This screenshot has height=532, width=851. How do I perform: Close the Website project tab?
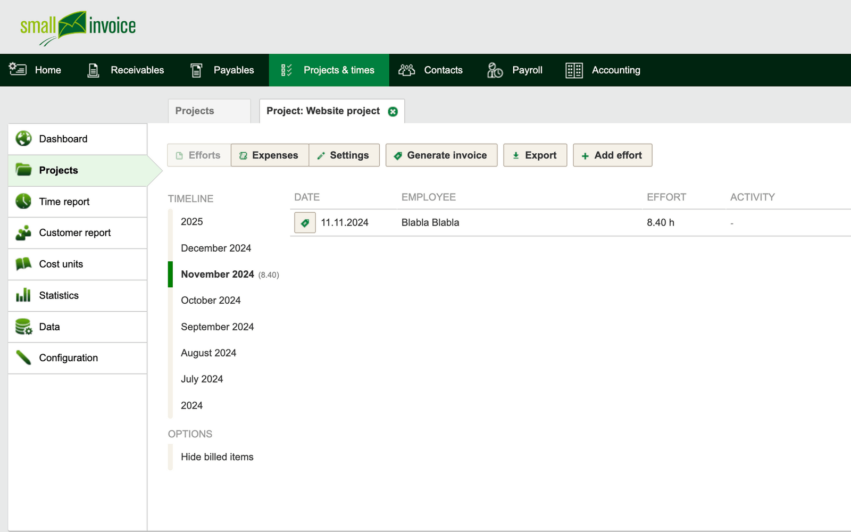coord(393,111)
